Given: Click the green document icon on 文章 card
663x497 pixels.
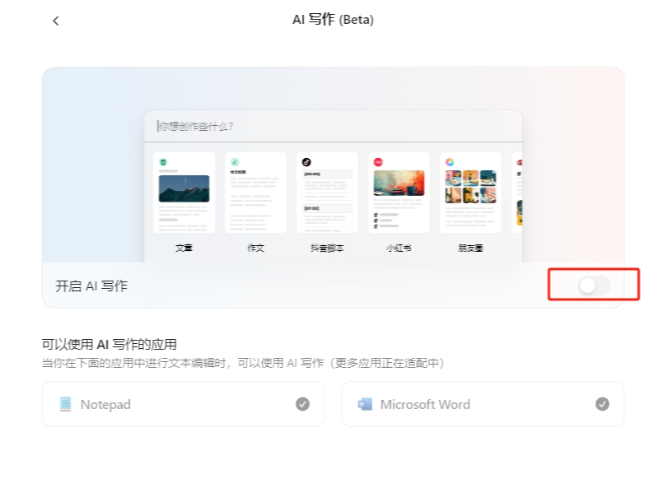Looking at the screenshot, I should (163, 162).
